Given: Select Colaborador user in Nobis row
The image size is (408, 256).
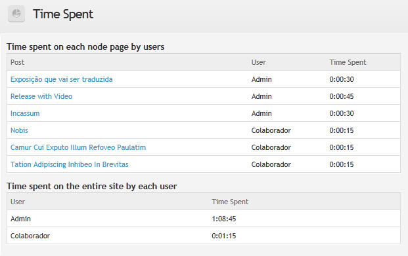Looking at the screenshot, I should point(271,130).
